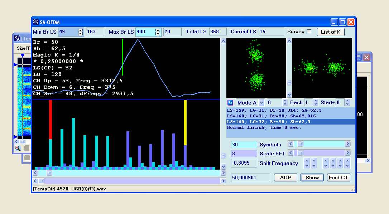Click the last Shift Frequency spinner on the right
Screen dimensions: 389x214
coord(347,163)
